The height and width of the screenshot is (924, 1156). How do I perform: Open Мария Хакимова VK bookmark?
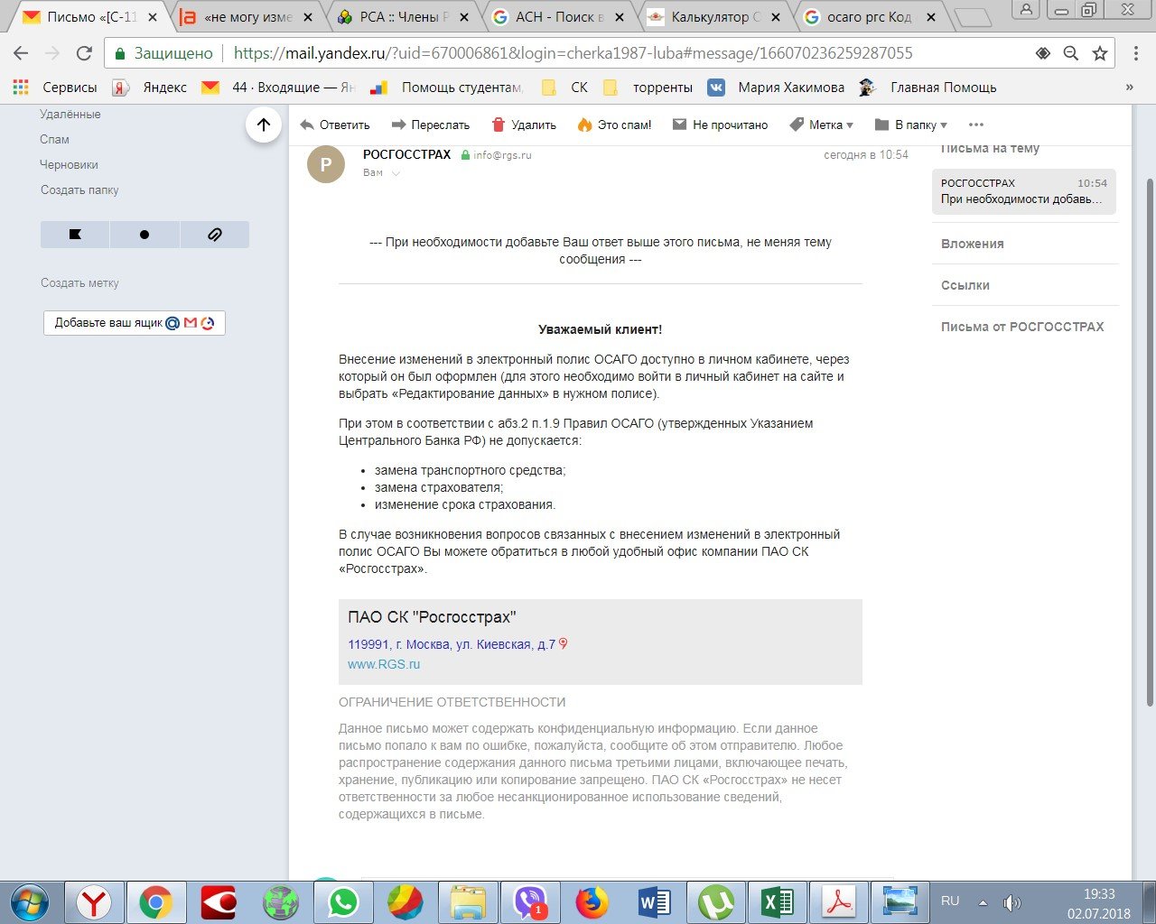point(776,88)
